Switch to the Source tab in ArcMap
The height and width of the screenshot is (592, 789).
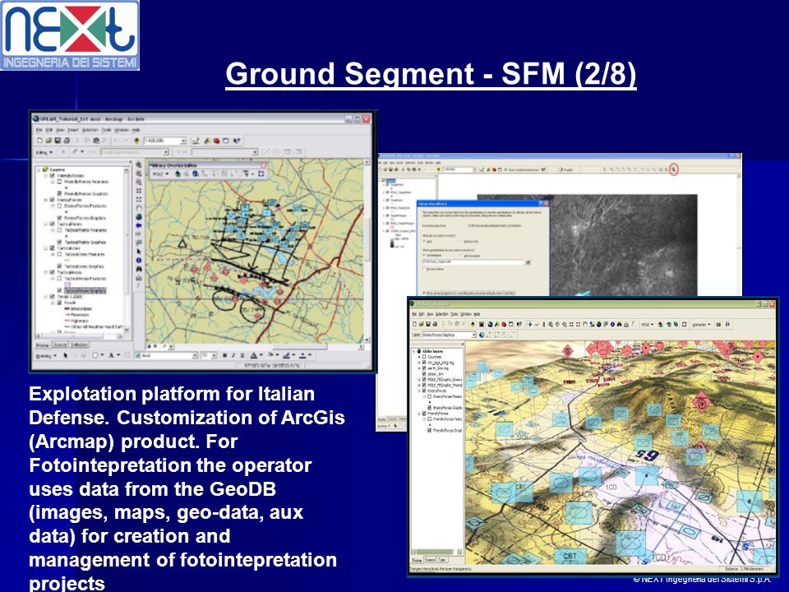(x=60, y=345)
